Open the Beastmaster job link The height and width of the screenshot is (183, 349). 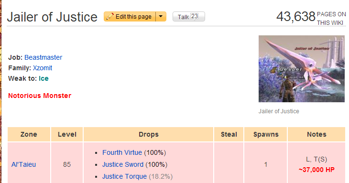43,57
